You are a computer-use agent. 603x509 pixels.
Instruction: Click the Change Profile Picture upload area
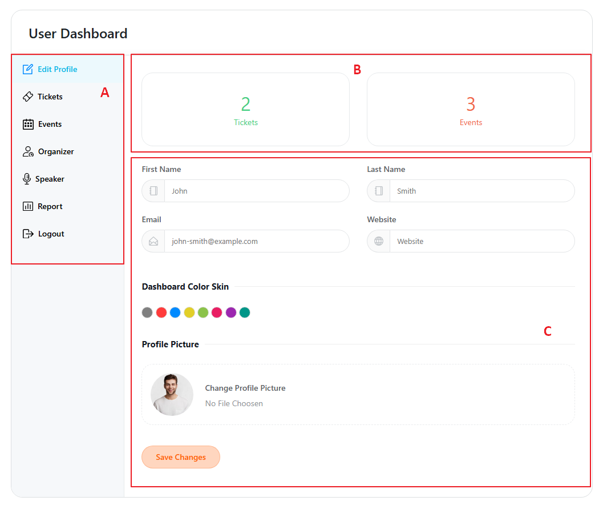pyautogui.click(x=245, y=388)
